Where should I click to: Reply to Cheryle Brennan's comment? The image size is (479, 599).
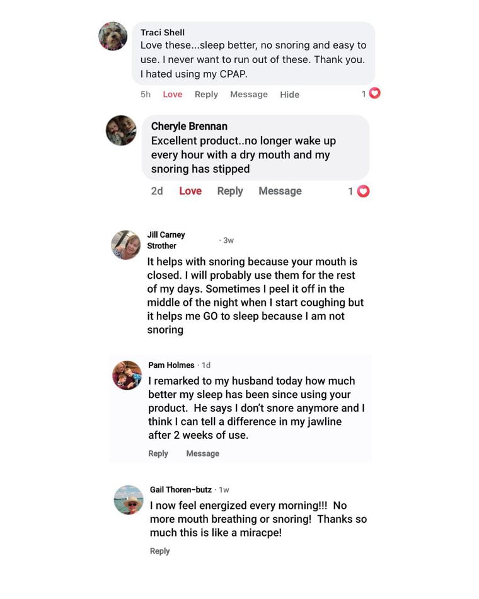tap(230, 191)
